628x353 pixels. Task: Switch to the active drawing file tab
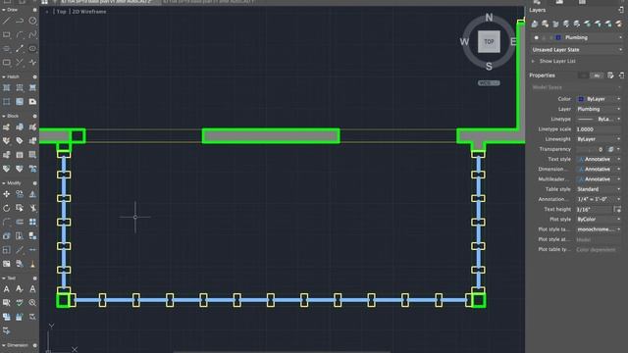click(x=106, y=2)
